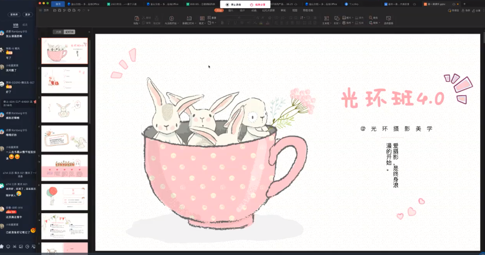Image resolution: width=485 pixels, height=255 pixels.
Task: Click the Cut icon in the ribbon
Action: [x=144, y=17]
